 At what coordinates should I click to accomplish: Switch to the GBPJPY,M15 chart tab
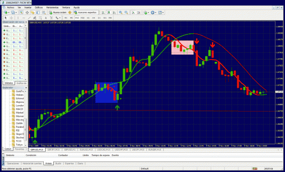pyautogui.click(x=53, y=150)
